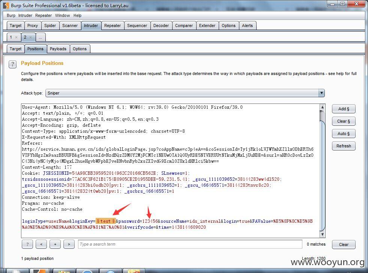The image size is (368, 273).
Task: Open the main Options tab
Action: point(228,25)
